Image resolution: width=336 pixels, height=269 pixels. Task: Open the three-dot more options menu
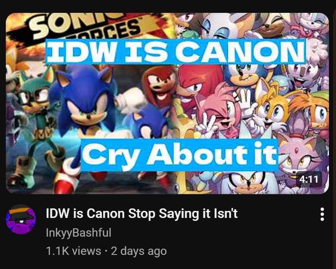pyautogui.click(x=322, y=214)
